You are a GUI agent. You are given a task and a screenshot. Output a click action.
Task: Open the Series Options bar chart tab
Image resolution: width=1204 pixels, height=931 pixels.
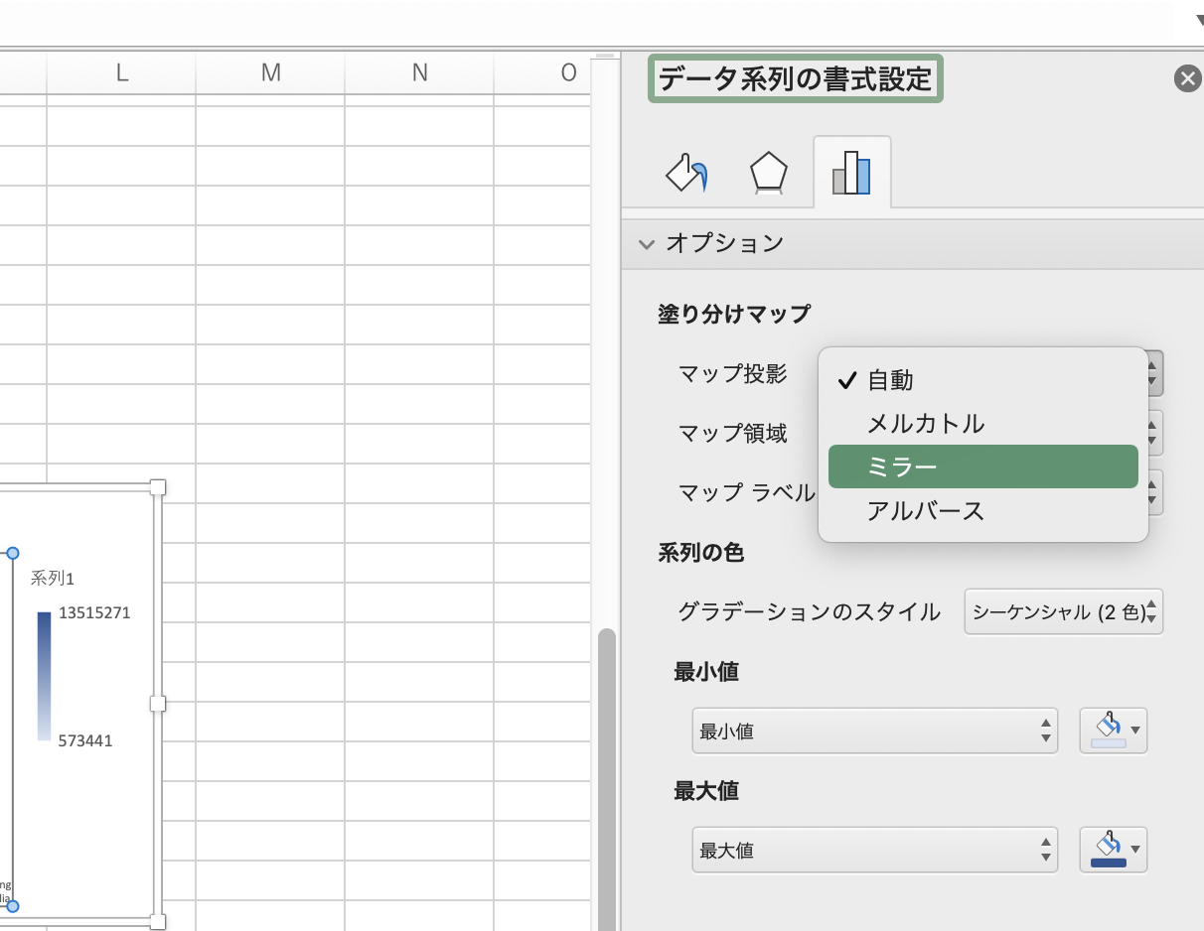851,173
